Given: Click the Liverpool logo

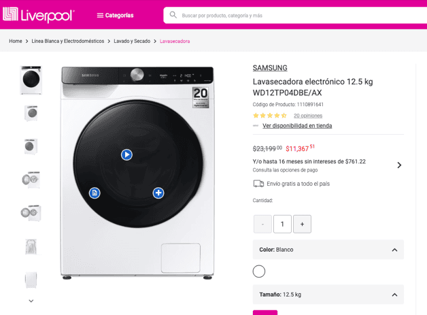Looking at the screenshot, I should pyautogui.click(x=39, y=15).
